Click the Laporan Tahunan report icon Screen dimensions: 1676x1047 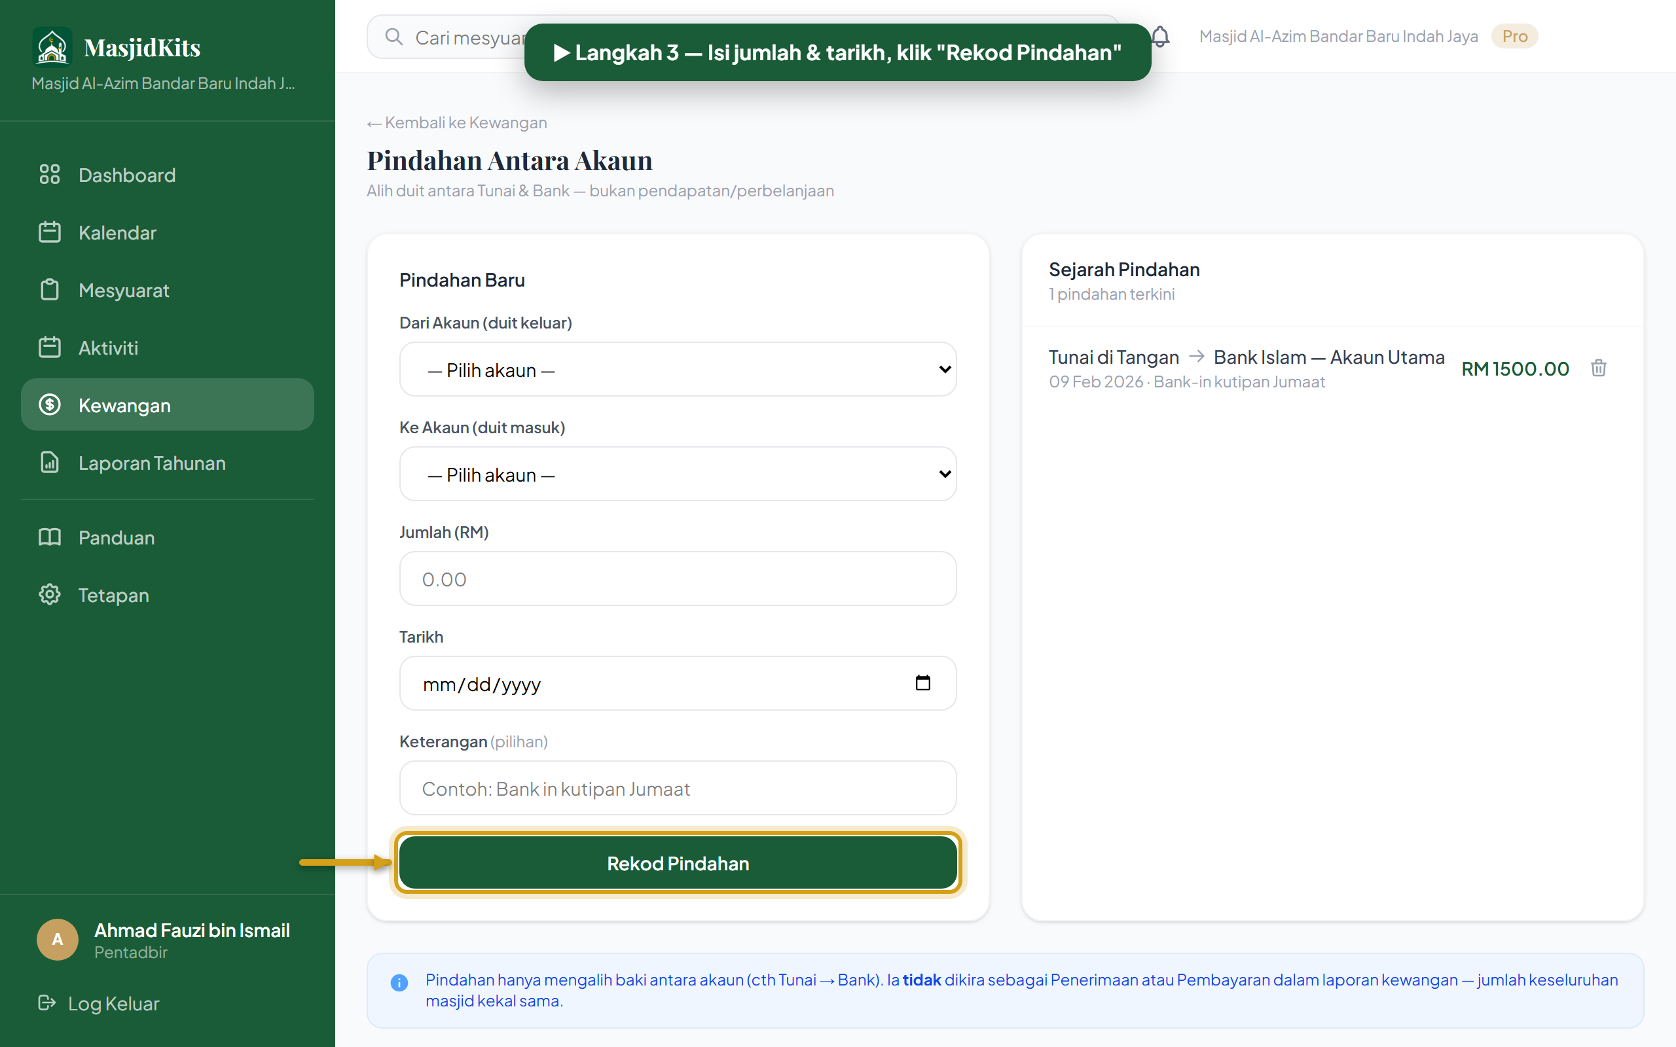[49, 462]
